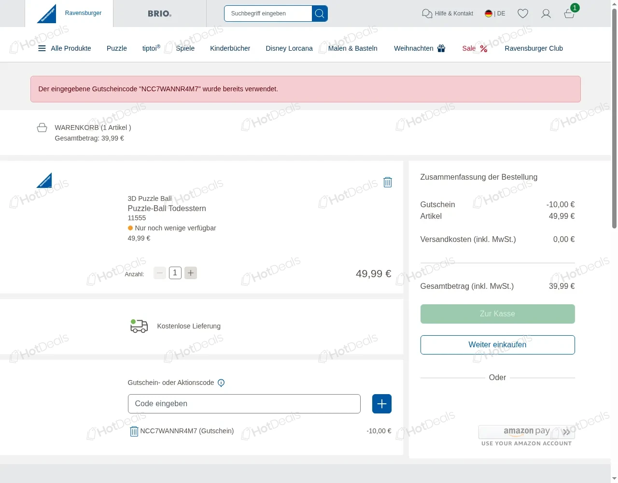Click 'Versandkosten (inkl. MwSt.)' label
This screenshot has height=483, width=618.
pos(468,240)
